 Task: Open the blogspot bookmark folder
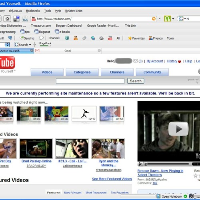point(42,32)
